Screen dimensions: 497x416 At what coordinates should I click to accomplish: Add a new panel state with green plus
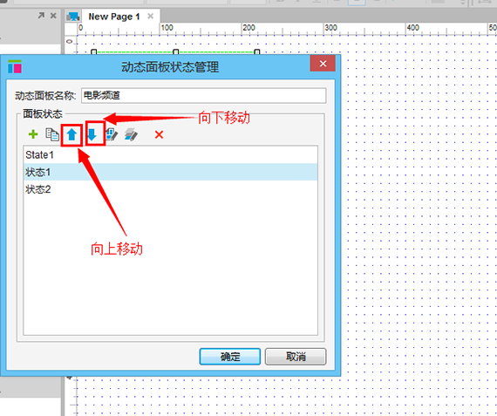tap(33, 134)
